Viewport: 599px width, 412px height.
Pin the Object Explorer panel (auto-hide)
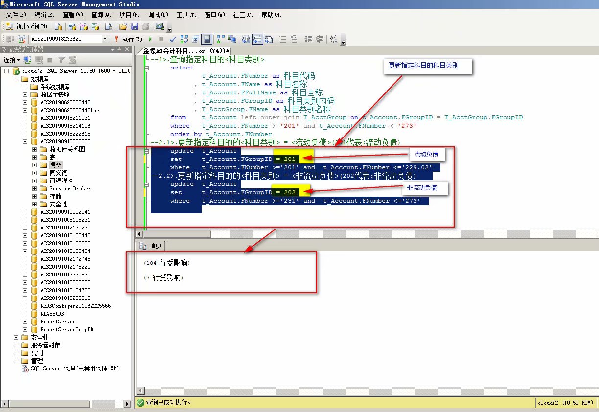click(x=119, y=49)
